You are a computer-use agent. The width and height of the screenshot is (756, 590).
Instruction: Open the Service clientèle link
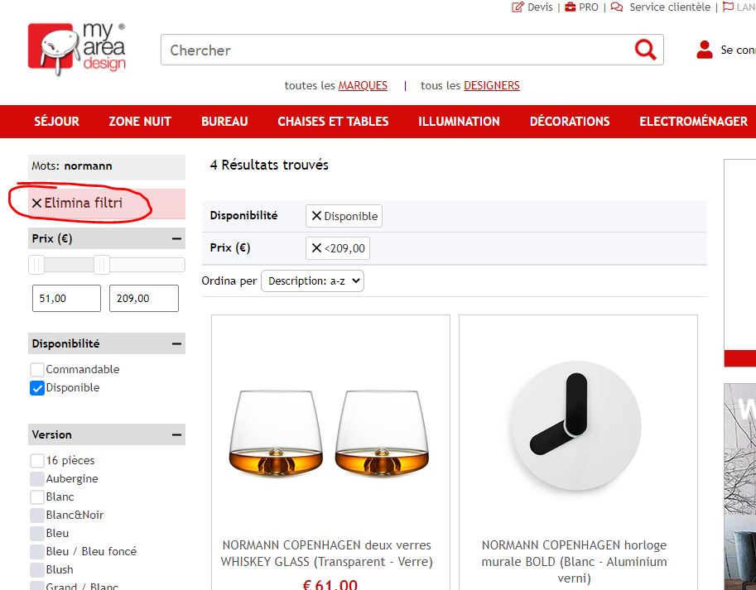(x=670, y=7)
